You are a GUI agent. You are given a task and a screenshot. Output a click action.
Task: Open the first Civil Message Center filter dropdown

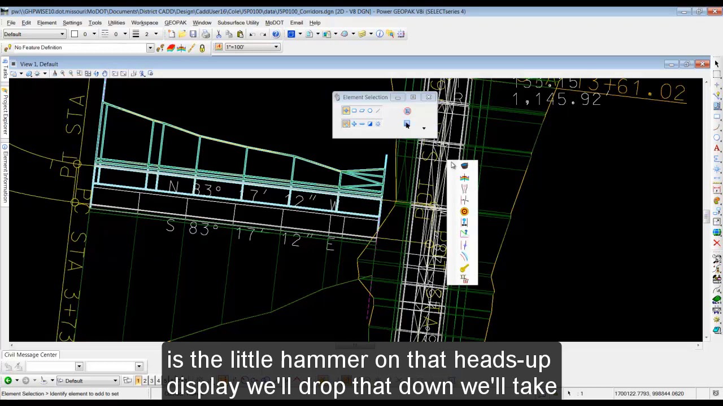pos(79,367)
